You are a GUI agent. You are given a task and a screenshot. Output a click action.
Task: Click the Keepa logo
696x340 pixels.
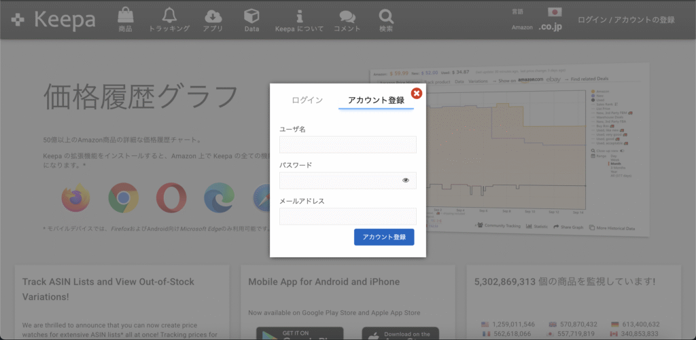click(53, 20)
